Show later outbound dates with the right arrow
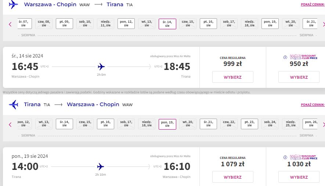Screen dimensions: 325x186 (x=324, y=25)
